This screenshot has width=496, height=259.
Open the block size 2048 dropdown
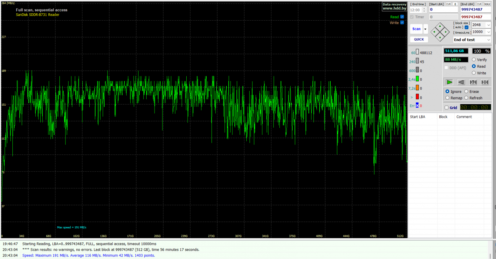click(x=481, y=25)
